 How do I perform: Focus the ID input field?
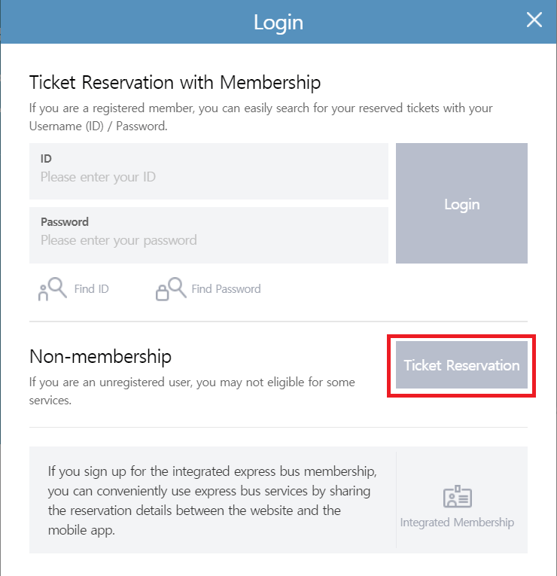(208, 178)
